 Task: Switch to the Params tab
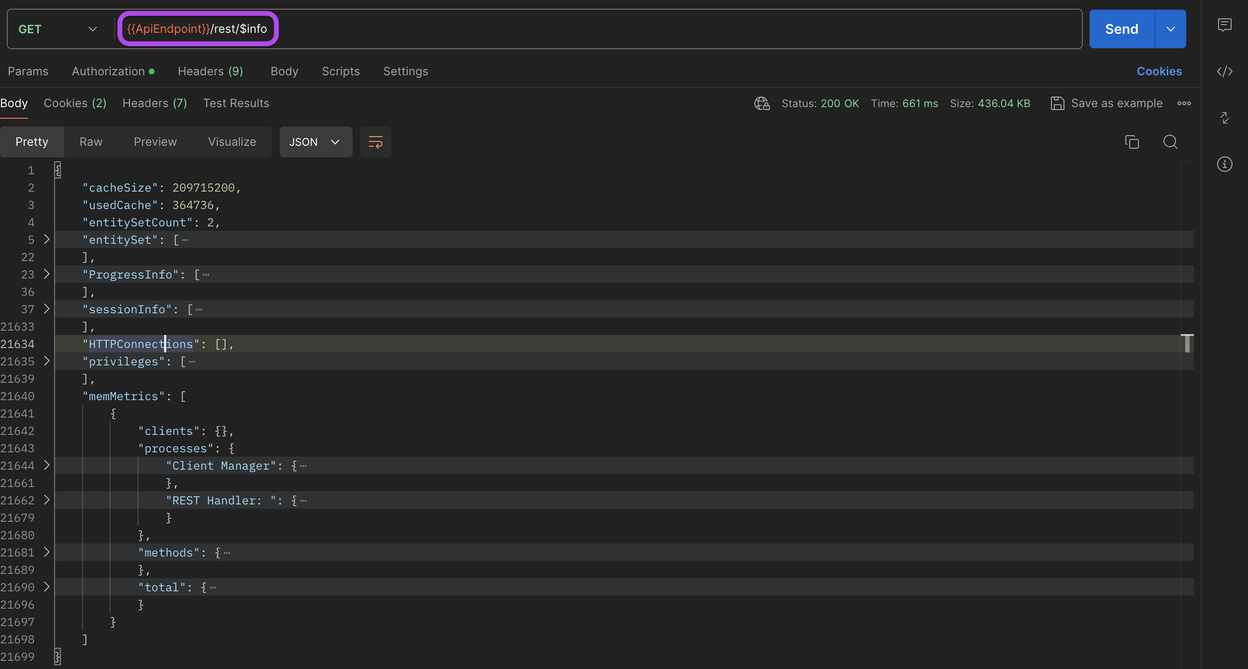[x=28, y=71]
